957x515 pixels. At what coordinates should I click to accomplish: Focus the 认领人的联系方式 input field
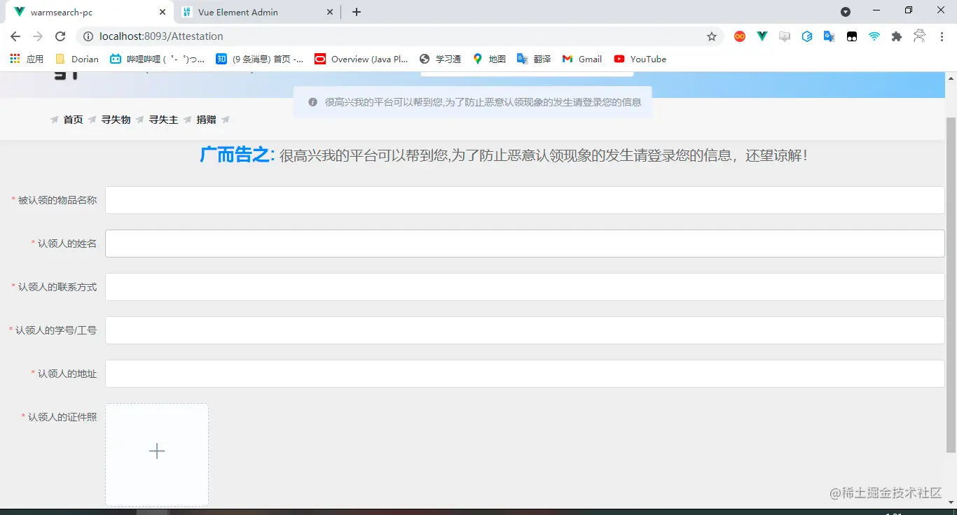click(525, 287)
